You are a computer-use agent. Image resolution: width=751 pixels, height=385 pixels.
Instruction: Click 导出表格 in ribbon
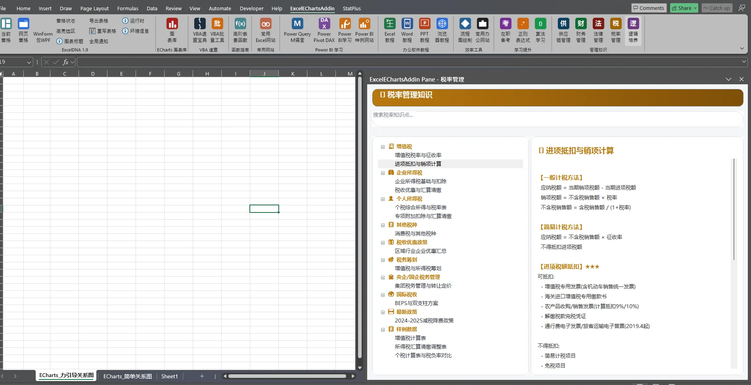pos(98,21)
